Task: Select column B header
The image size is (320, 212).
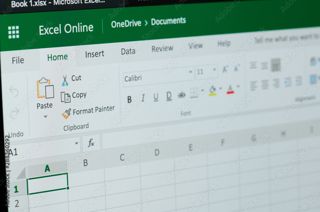Action: (85, 163)
